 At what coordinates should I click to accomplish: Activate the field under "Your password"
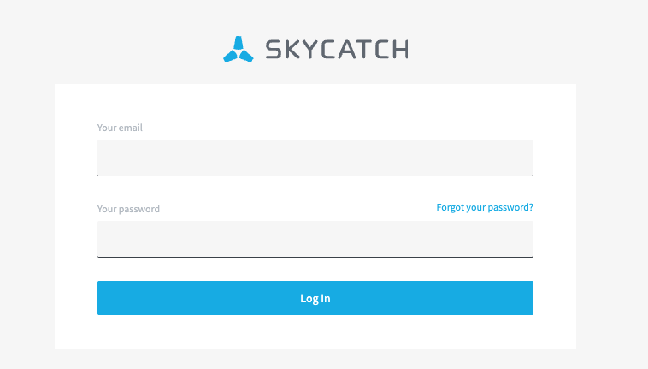315,239
